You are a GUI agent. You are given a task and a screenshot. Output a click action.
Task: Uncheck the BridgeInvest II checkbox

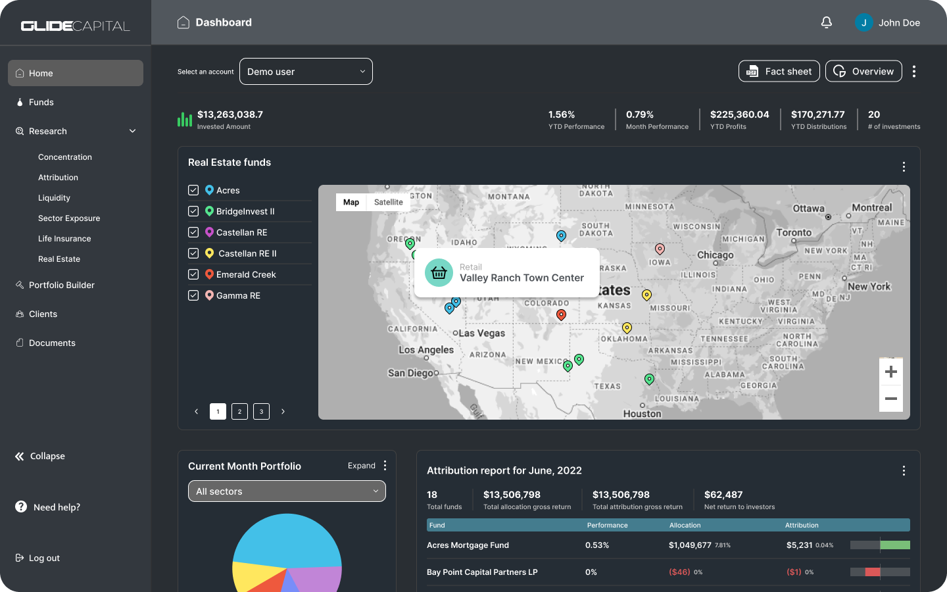click(x=193, y=211)
